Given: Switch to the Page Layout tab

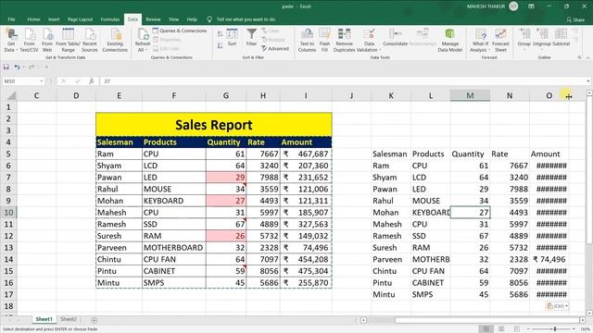Looking at the screenshot, I should pyautogui.click(x=81, y=19).
